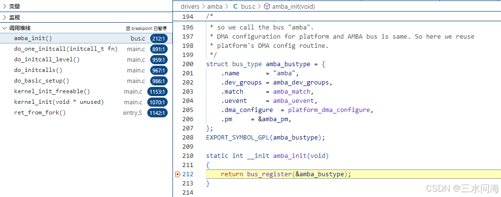
Task: Click the "amba" string literal
Action: pyautogui.click(x=284, y=73)
